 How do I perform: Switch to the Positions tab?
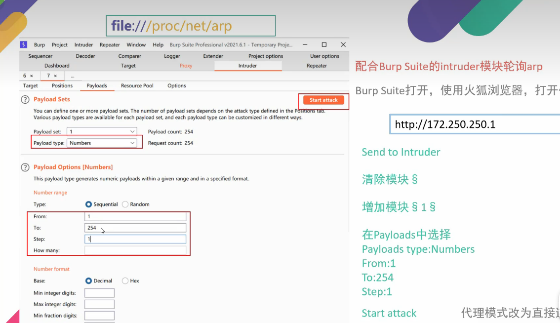[x=62, y=86]
